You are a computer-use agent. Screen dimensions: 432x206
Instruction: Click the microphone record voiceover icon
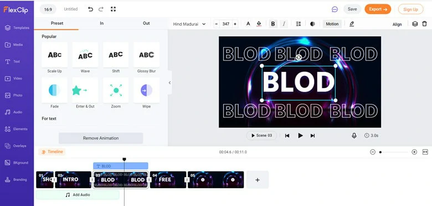354,136
